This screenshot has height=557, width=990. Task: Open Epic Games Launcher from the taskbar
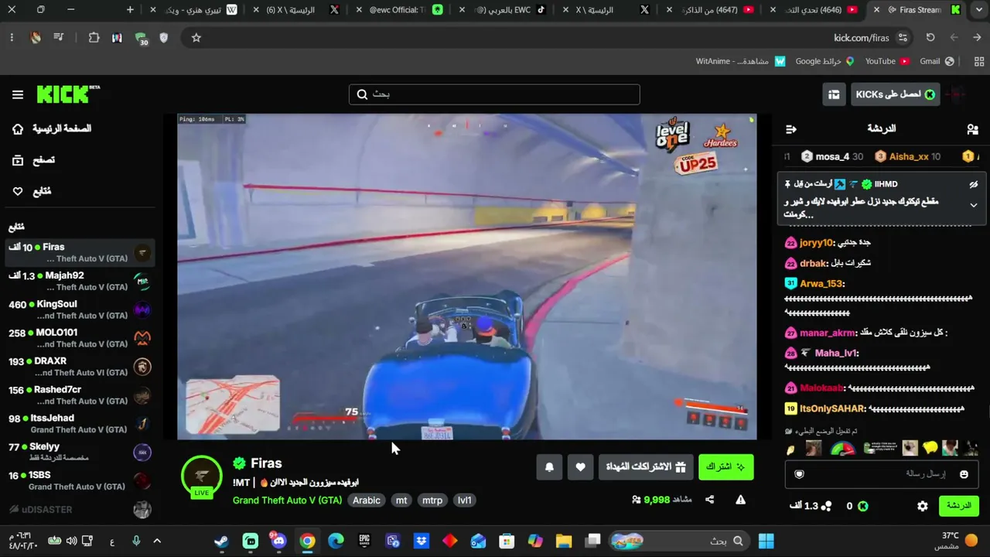click(364, 541)
